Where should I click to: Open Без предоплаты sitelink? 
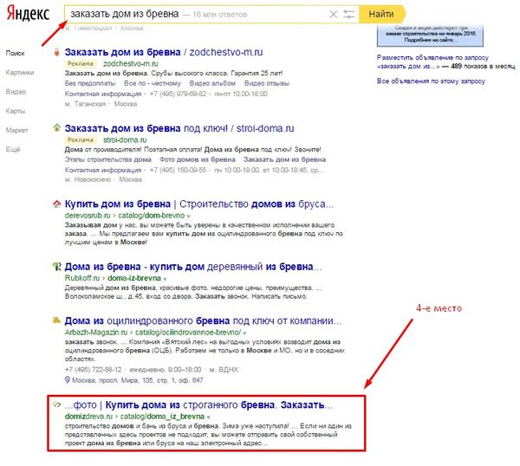pyautogui.click(x=90, y=83)
